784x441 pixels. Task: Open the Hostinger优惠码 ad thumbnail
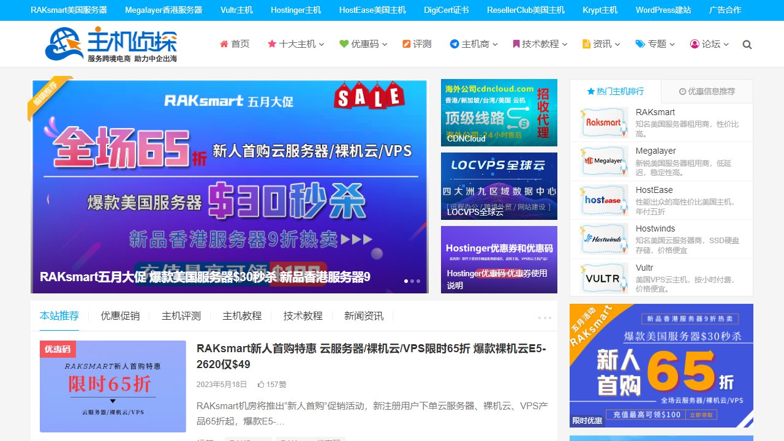pos(499,260)
